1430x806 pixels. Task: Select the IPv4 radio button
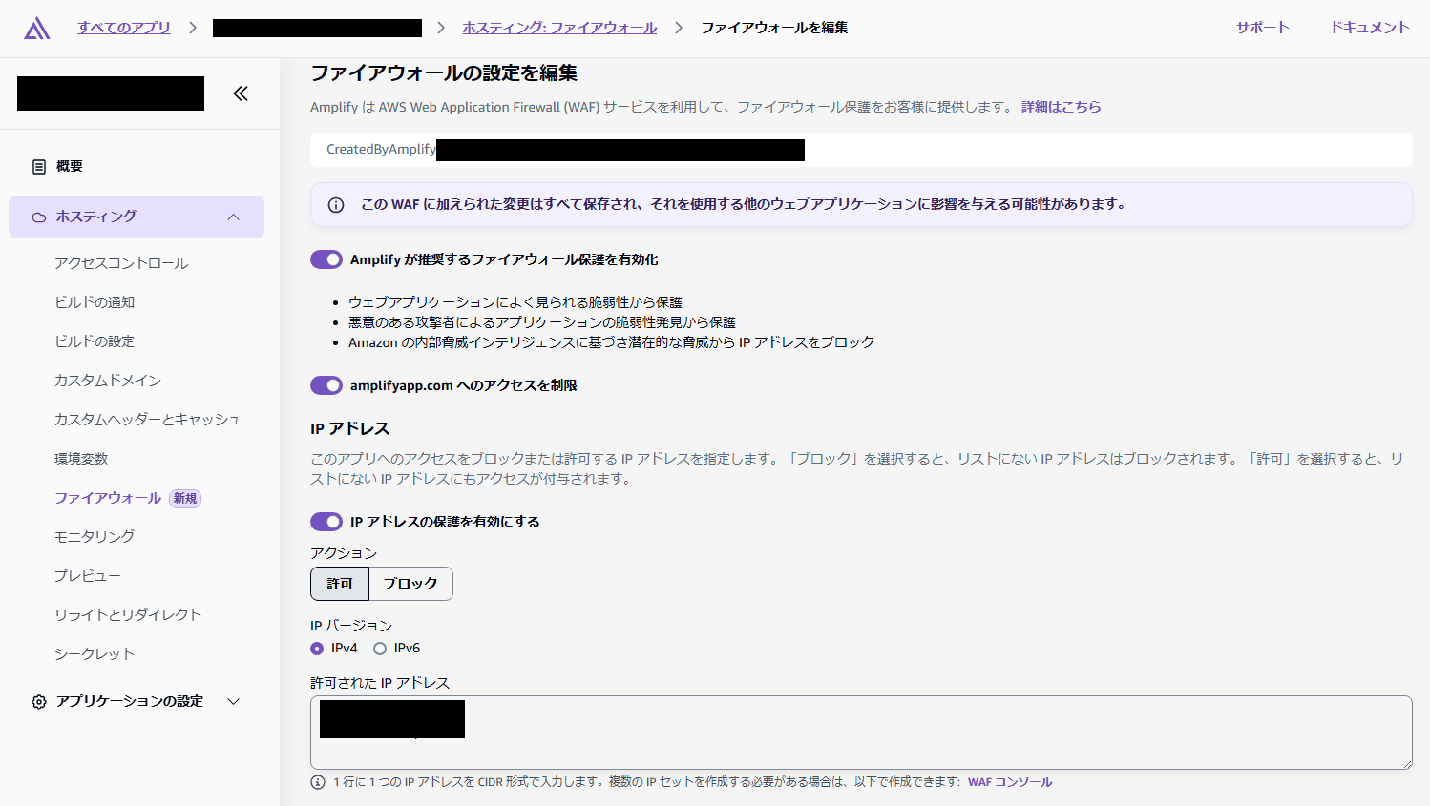(317, 648)
